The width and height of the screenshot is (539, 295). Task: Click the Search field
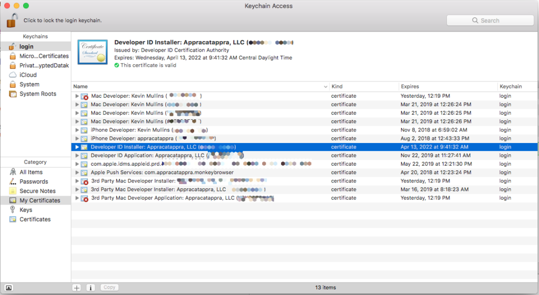coord(490,21)
